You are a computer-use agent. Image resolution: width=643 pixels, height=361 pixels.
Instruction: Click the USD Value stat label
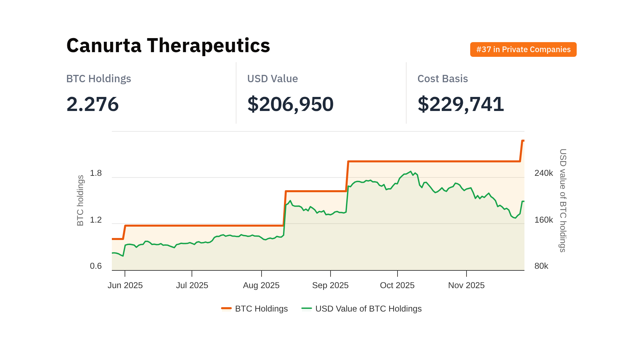pyautogui.click(x=272, y=79)
